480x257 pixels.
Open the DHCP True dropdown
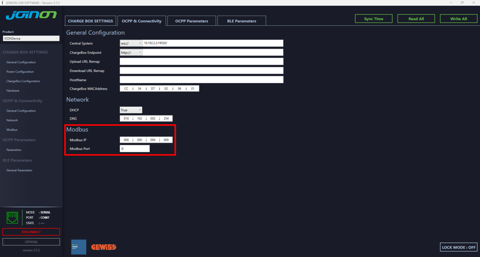tap(131, 110)
